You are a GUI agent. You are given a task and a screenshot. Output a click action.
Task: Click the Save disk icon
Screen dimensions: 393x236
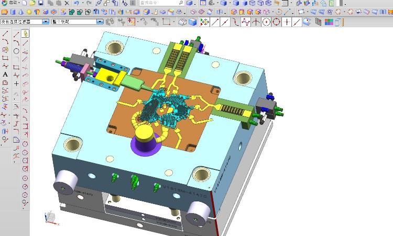point(40,3)
